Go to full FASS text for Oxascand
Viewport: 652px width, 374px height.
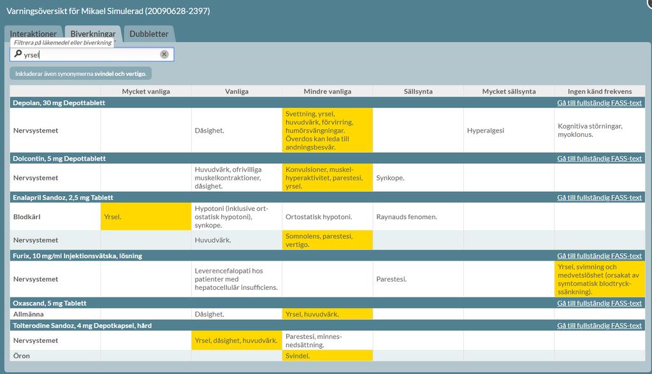(599, 303)
